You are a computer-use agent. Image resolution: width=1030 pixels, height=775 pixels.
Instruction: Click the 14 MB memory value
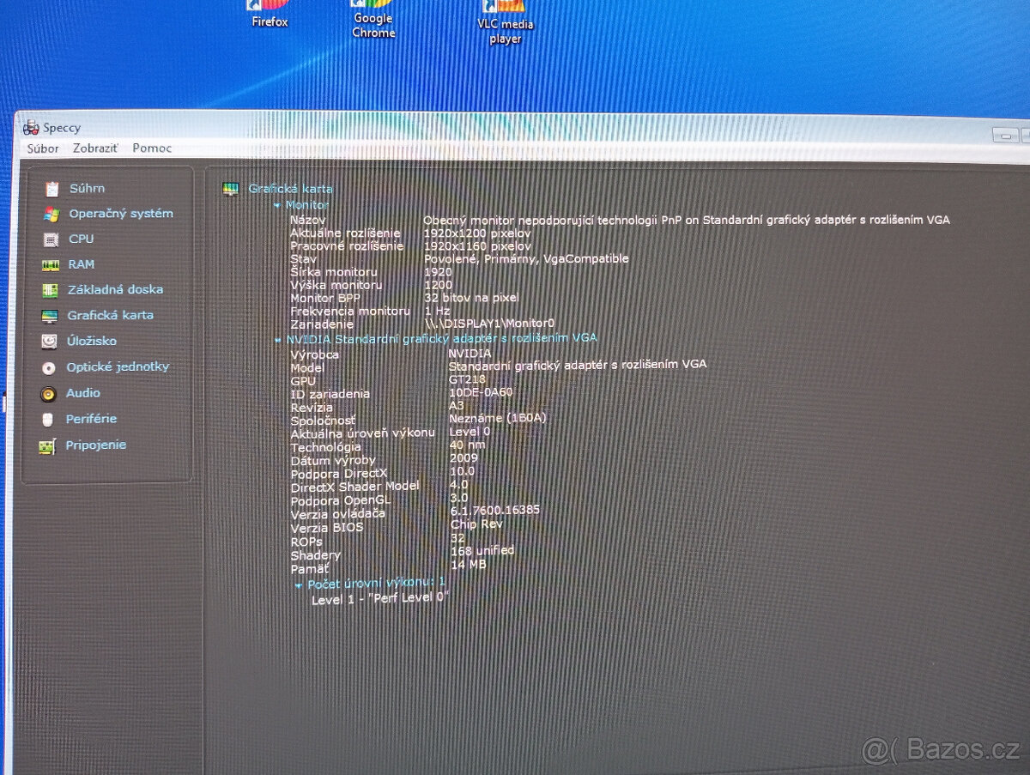(x=469, y=564)
